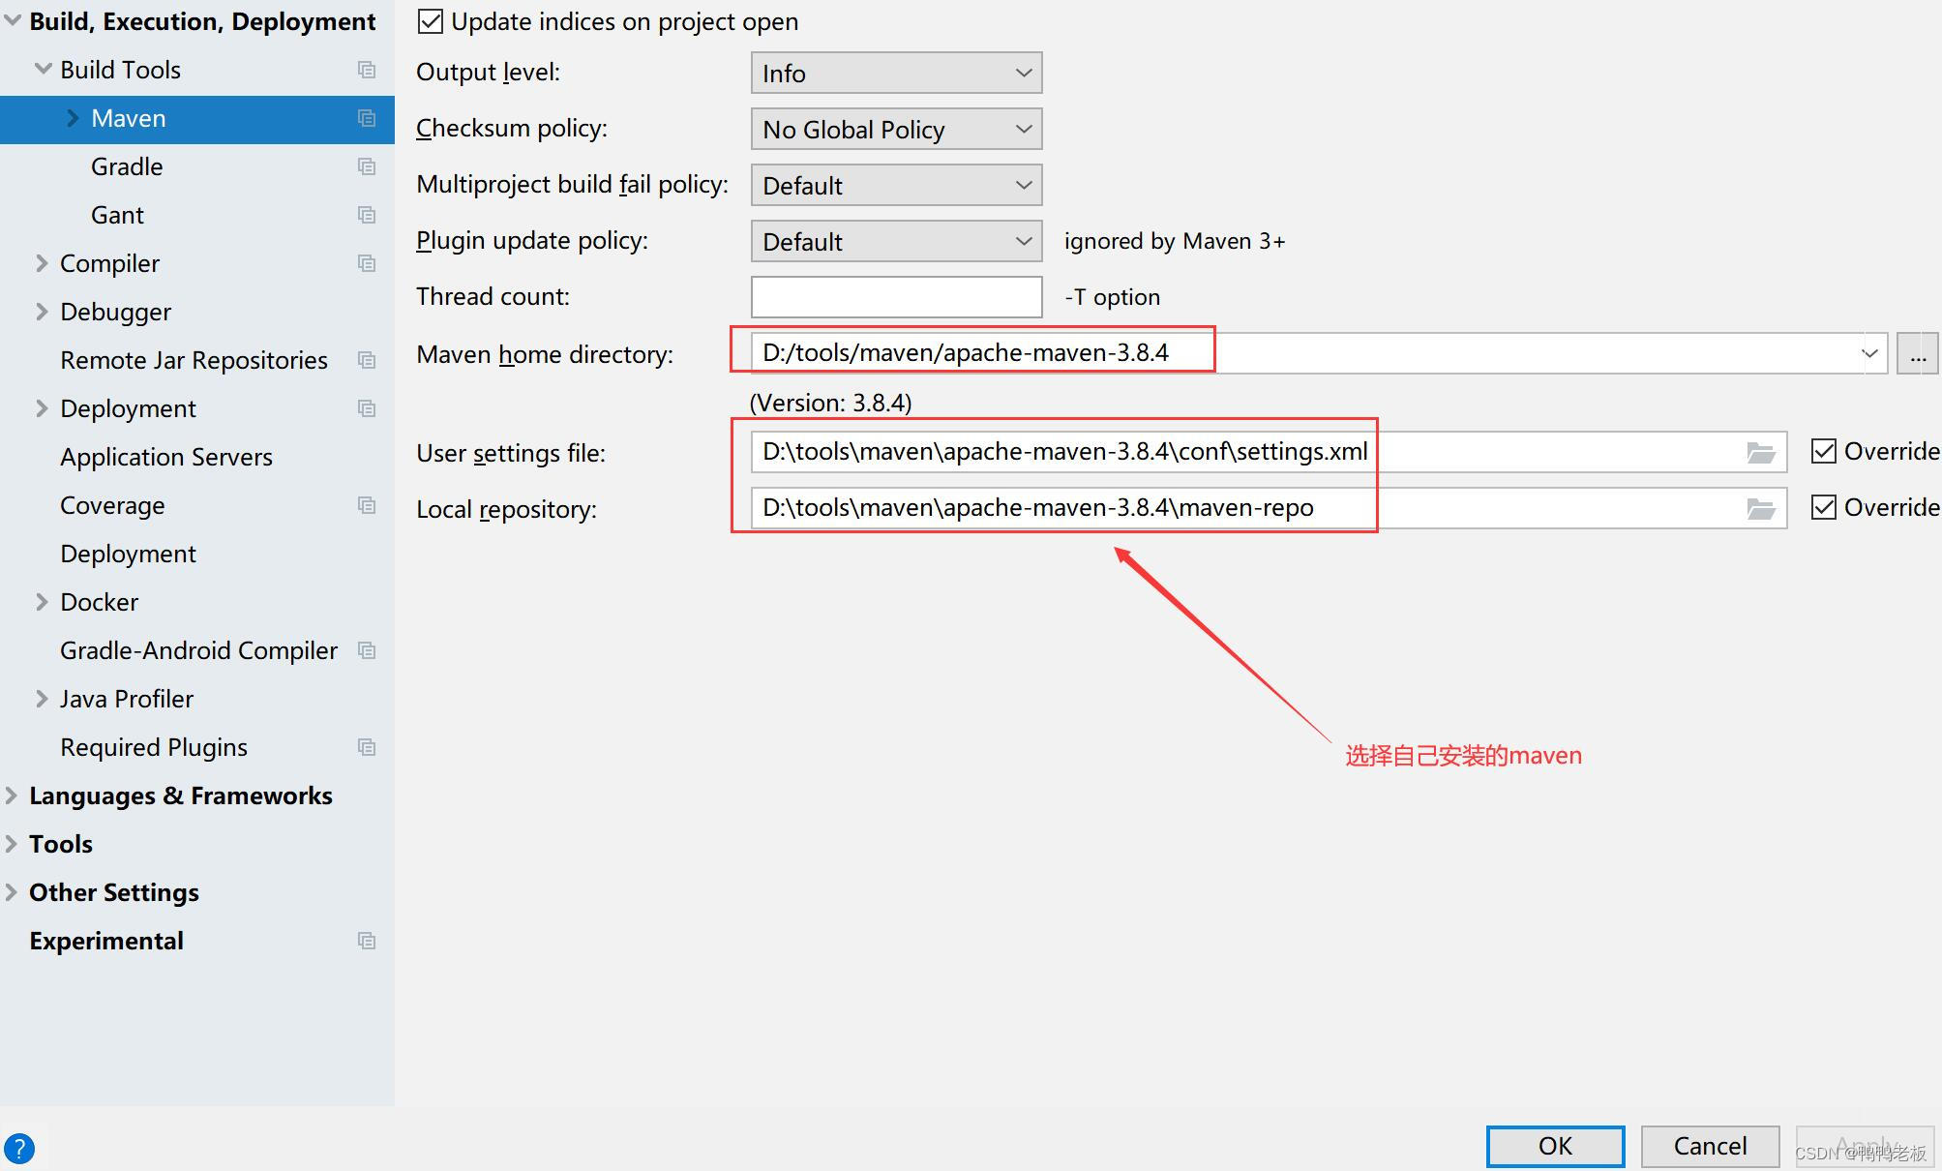The height and width of the screenshot is (1171, 1942).
Task: Click project-level icon beside Gradle entry
Action: (x=367, y=166)
